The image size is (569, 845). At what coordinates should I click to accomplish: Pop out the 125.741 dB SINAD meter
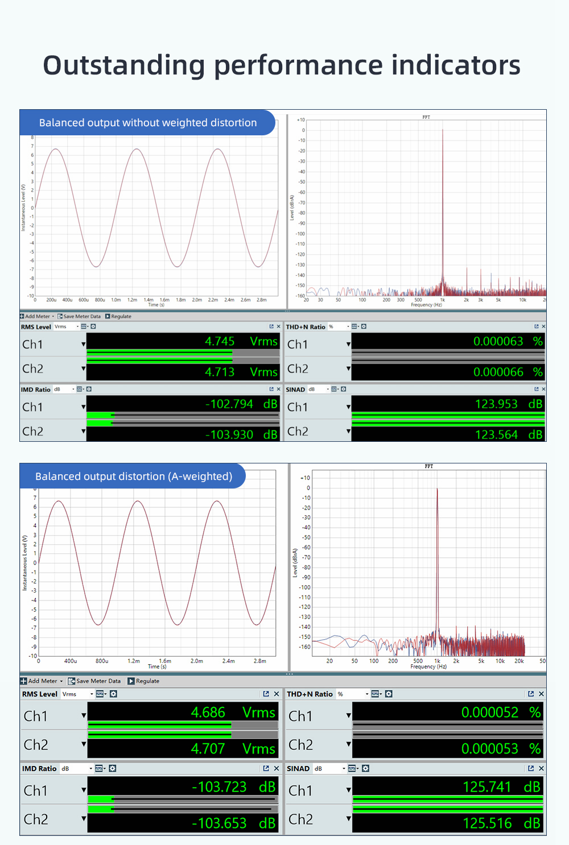(x=531, y=768)
